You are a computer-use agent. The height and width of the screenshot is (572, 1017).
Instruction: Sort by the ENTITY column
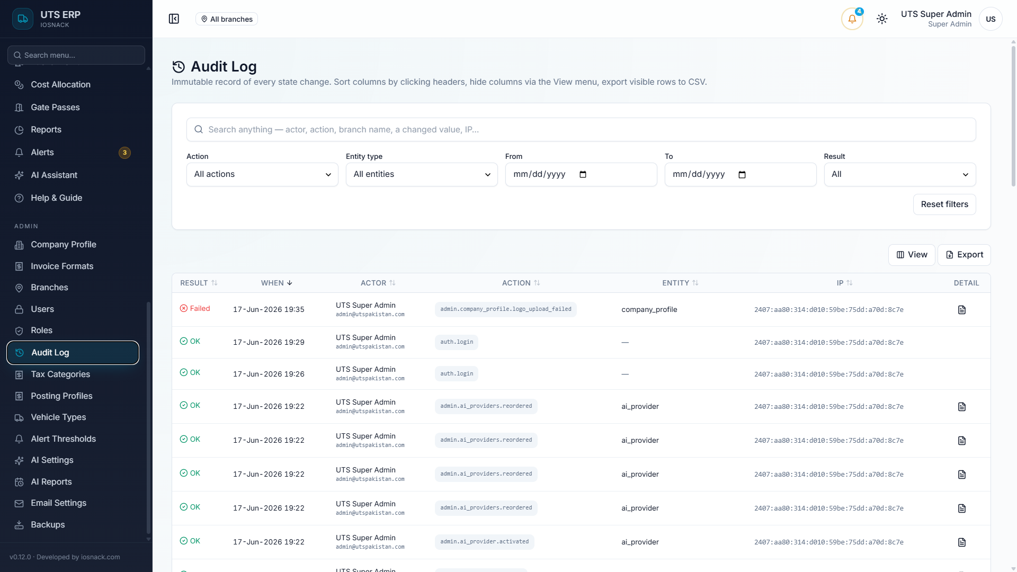click(681, 283)
